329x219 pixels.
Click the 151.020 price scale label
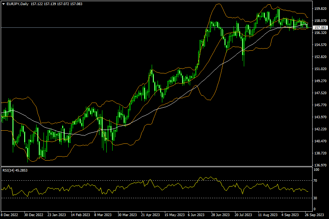tap(320, 69)
